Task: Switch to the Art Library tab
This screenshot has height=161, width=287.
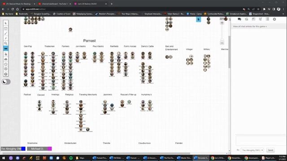Action: [247, 19]
